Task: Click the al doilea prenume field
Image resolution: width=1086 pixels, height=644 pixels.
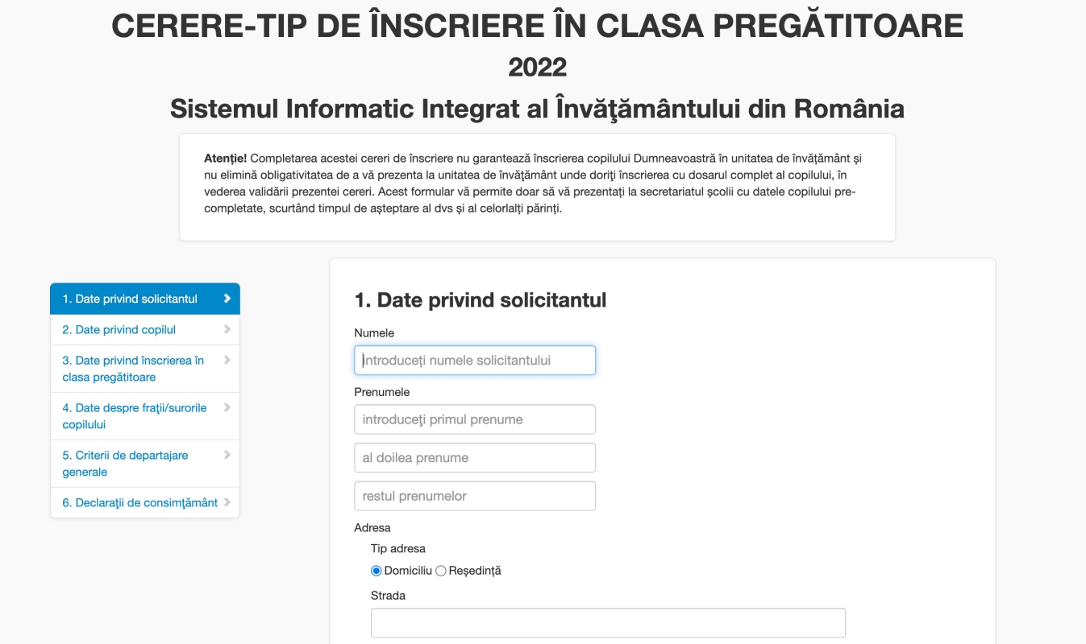Action: pyautogui.click(x=475, y=458)
